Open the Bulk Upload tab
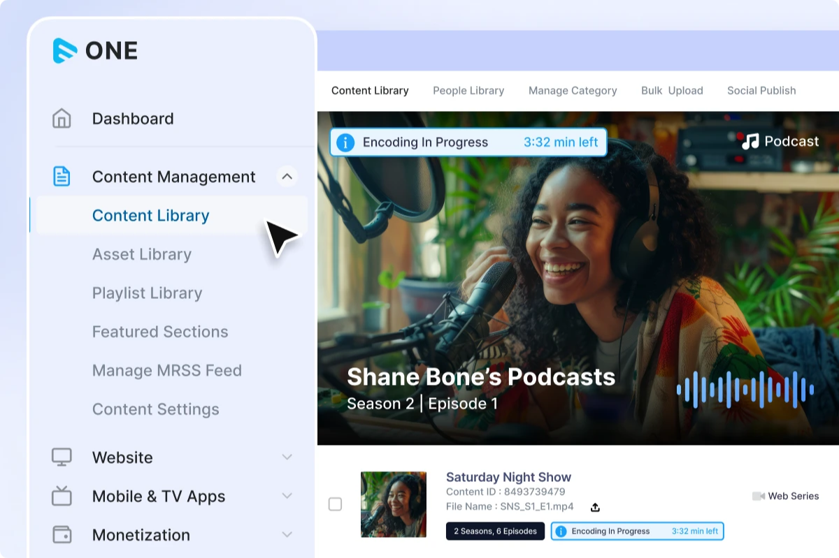 point(672,91)
